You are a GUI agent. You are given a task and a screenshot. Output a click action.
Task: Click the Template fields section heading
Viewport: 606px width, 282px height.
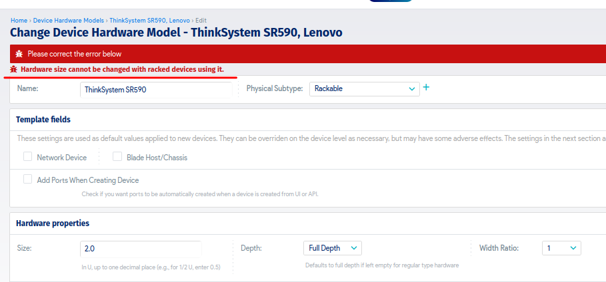43,120
